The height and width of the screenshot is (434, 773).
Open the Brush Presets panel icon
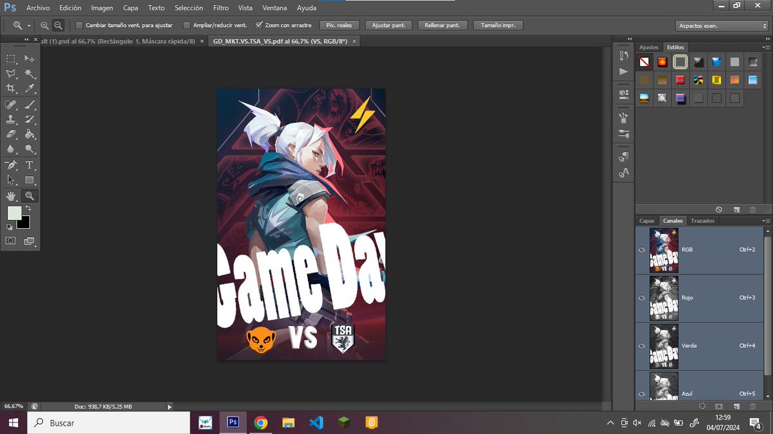623,134
